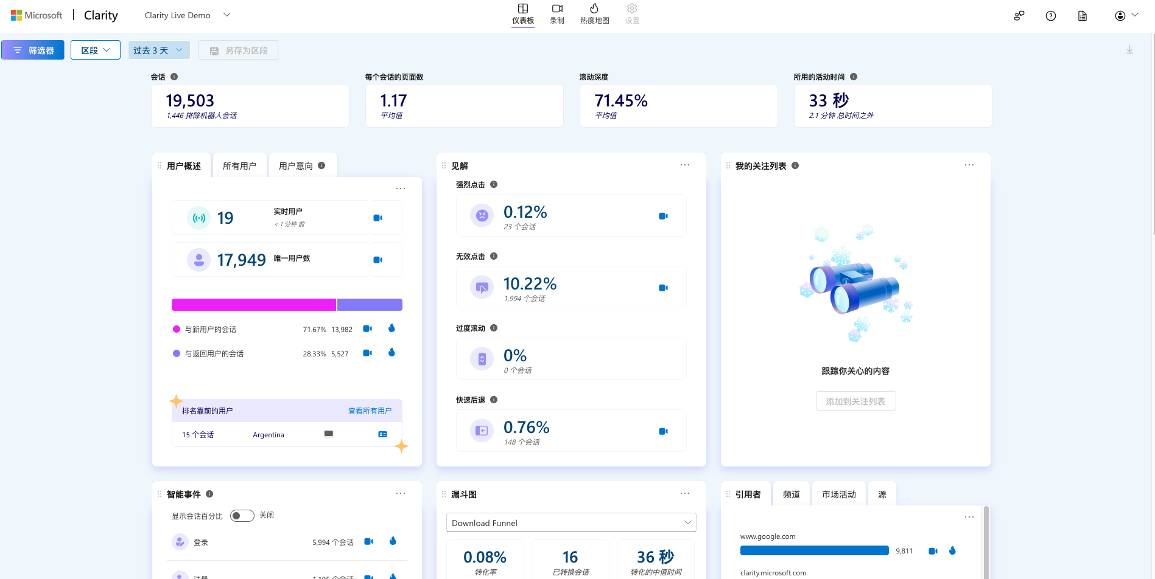
Task: Open recordings for 登录 smart event
Action: [368, 541]
